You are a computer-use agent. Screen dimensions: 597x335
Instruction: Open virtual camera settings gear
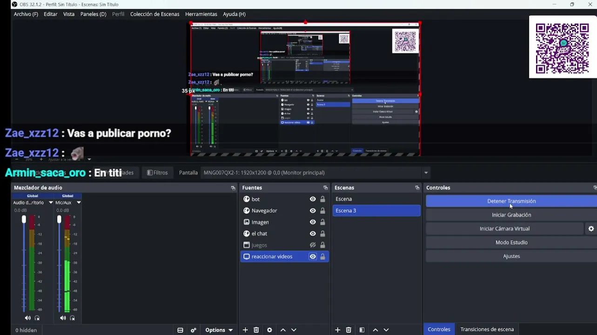(x=591, y=228)
